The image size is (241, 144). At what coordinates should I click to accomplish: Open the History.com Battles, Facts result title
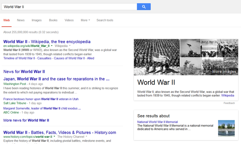tap(60, 133)
